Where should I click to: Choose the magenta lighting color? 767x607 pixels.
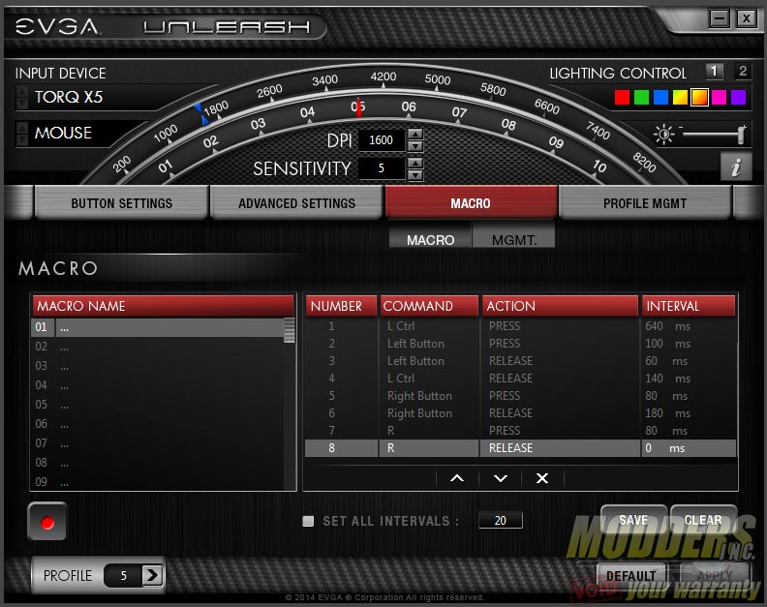[x=719, y=98]
